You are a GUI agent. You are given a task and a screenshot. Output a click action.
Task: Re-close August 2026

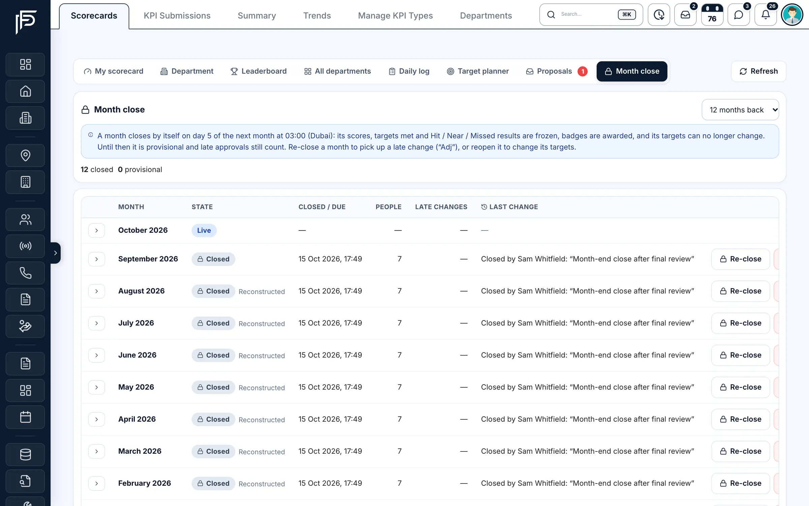(x=741, y=291)
